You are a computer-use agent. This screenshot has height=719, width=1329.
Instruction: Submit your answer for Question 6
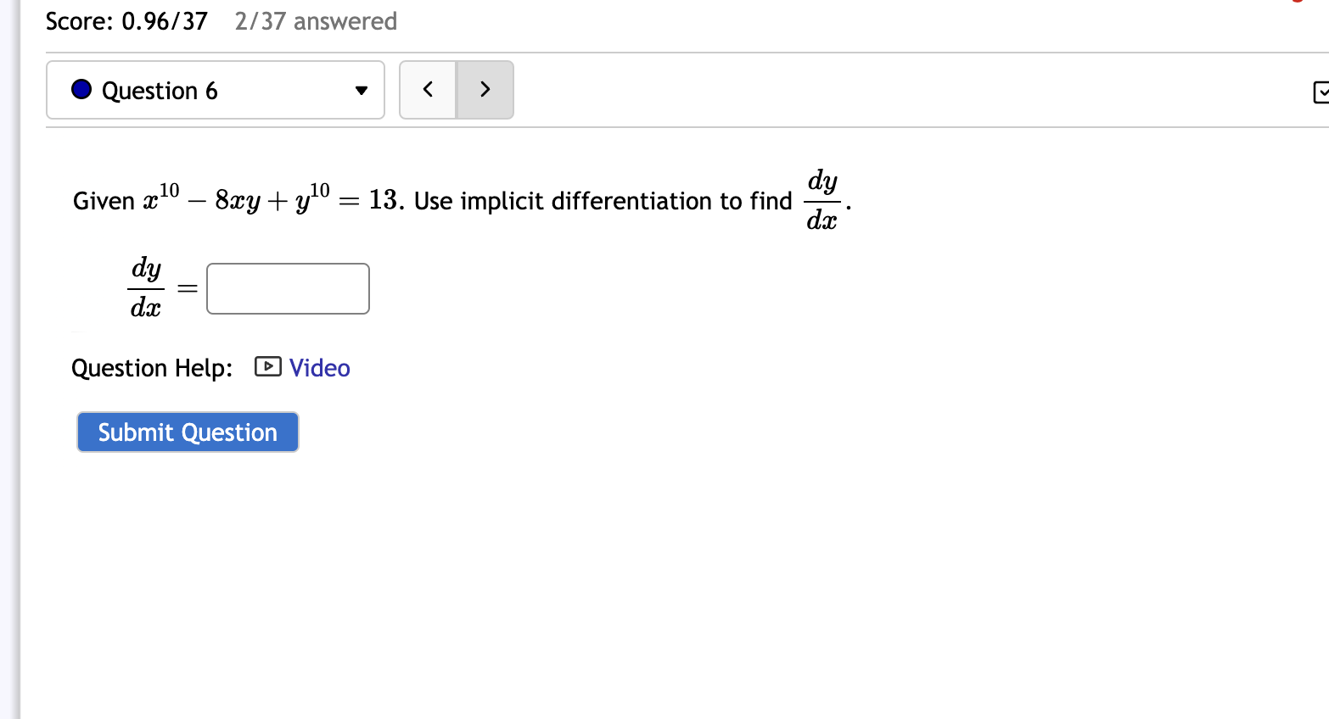click(187, 432)
